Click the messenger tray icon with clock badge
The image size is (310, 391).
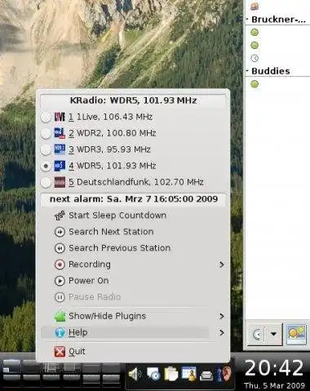tap(153, 374)
